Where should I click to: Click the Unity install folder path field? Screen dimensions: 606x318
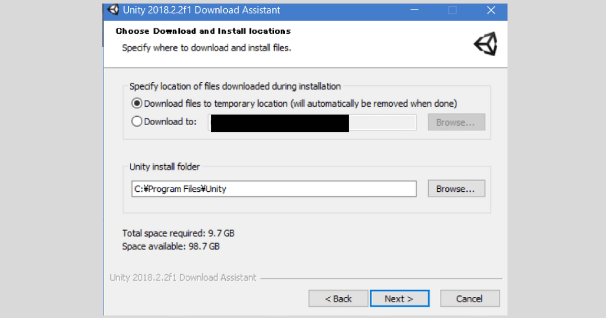[274, 189]
